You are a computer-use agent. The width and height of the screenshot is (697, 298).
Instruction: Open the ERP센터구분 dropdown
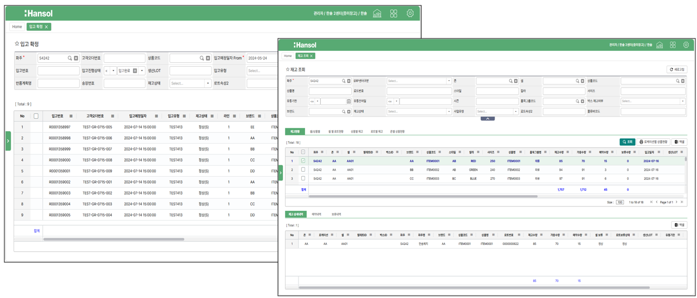(x=419, y=81)
